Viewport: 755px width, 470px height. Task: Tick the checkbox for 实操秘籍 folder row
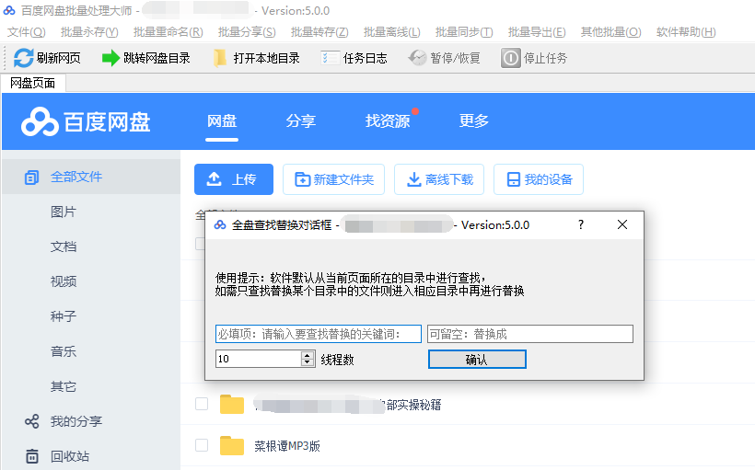[x=202, y=404]
